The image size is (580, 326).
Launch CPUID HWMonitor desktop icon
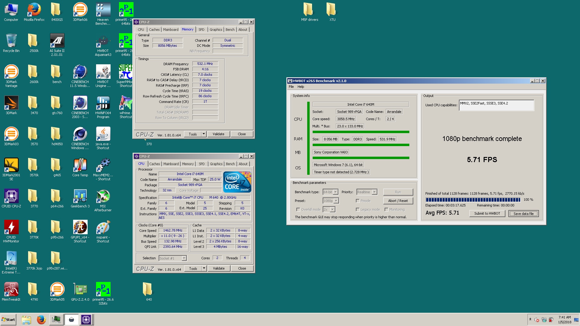11,232
